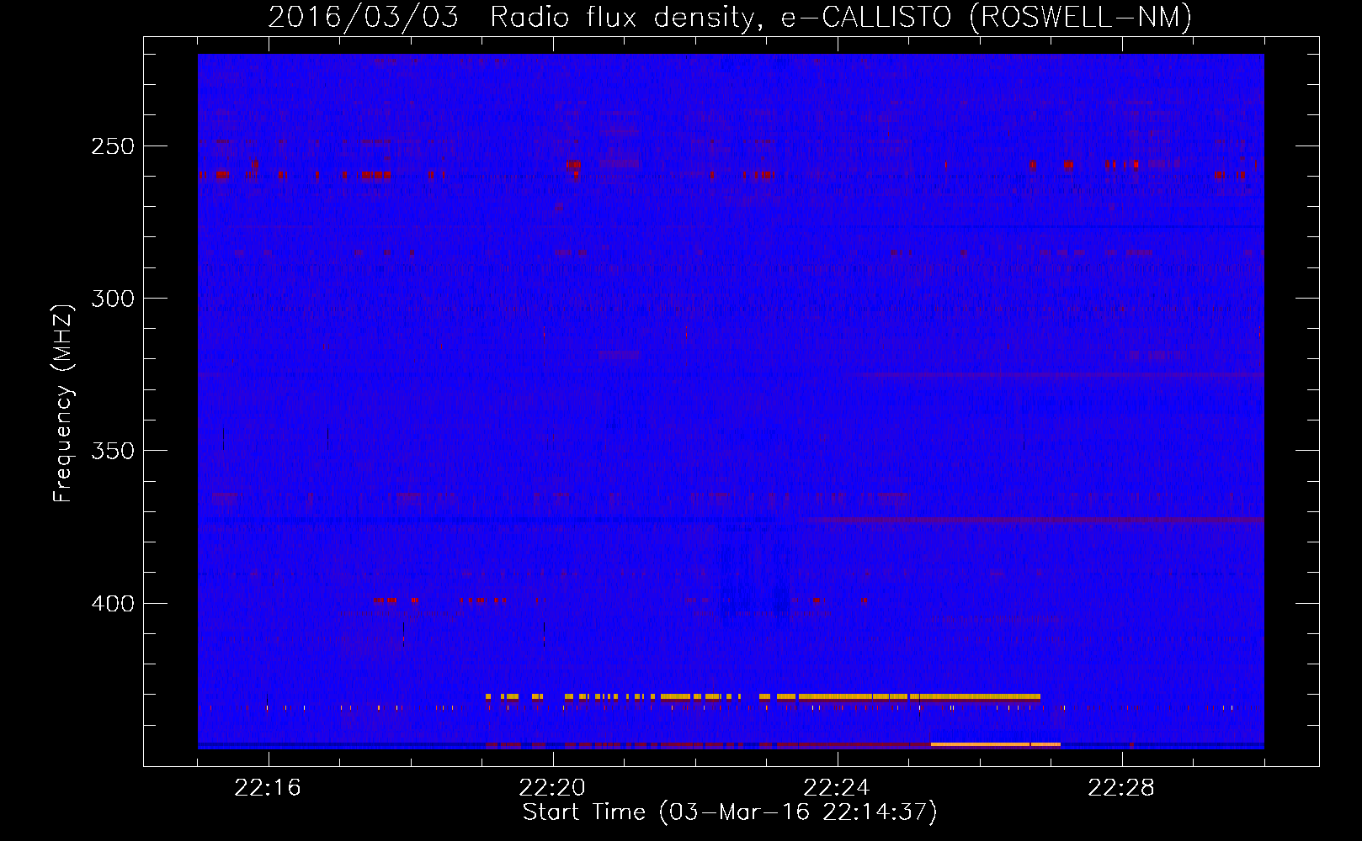Click the purple horizontal line near 373 MHz
The image size is (1362, 841).
point(1032,521)
